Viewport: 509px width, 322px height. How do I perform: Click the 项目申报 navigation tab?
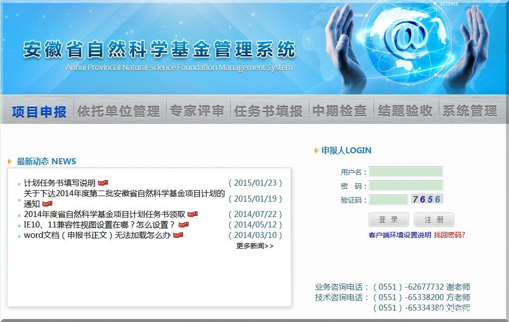[39, 111]
